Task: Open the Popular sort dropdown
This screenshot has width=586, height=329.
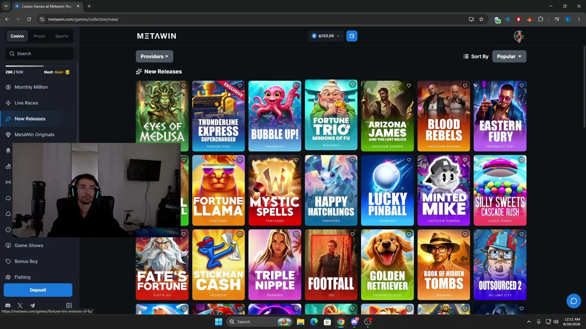Action: tap(509, 56)
